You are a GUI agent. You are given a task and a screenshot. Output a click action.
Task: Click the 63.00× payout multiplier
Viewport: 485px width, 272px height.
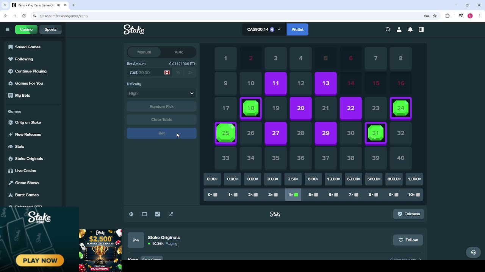point(354,179)
